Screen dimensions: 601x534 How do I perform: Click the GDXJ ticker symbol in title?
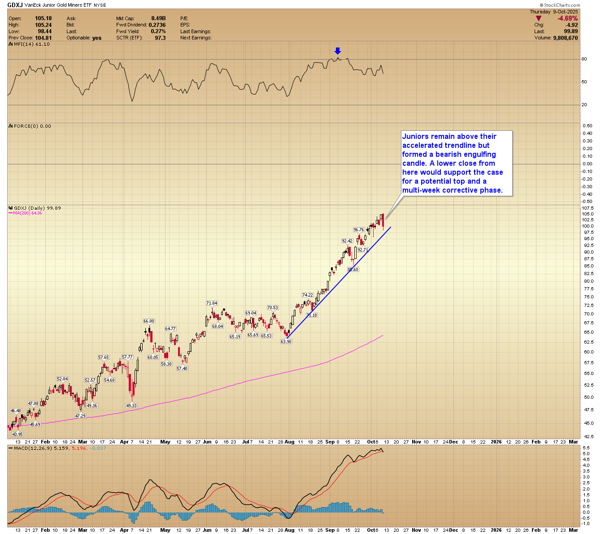[x=16, y=4]
